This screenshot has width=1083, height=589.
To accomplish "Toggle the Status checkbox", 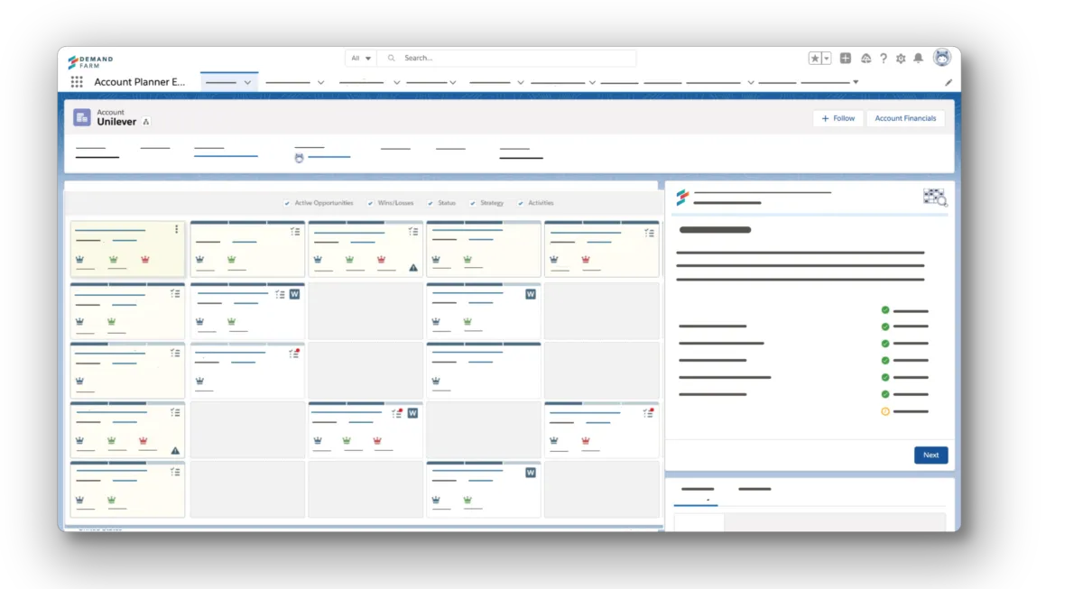I will [430, 203].
